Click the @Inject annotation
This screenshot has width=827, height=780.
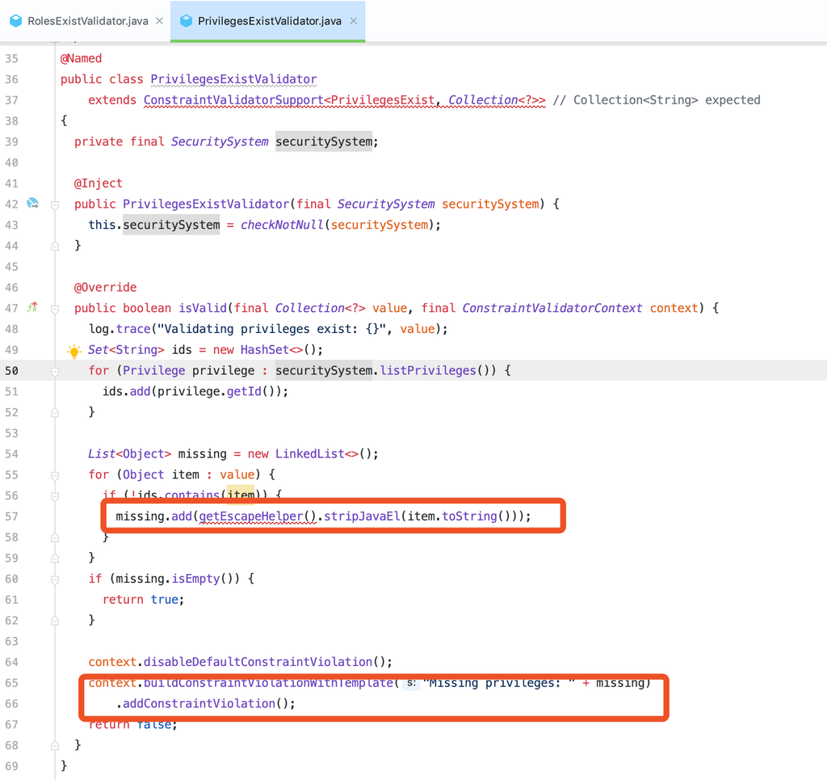[x=98, y=183]
